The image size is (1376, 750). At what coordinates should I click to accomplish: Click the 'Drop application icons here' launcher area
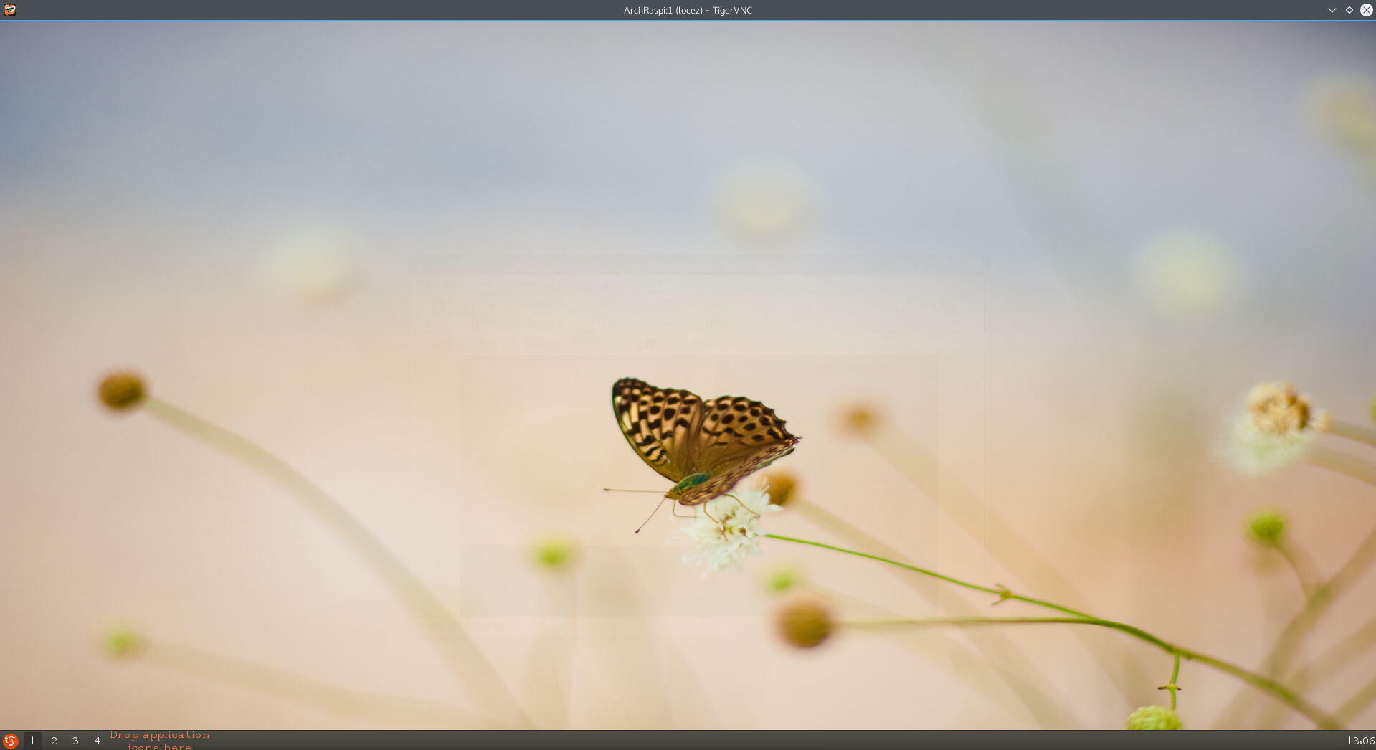(x=159, y=741)
